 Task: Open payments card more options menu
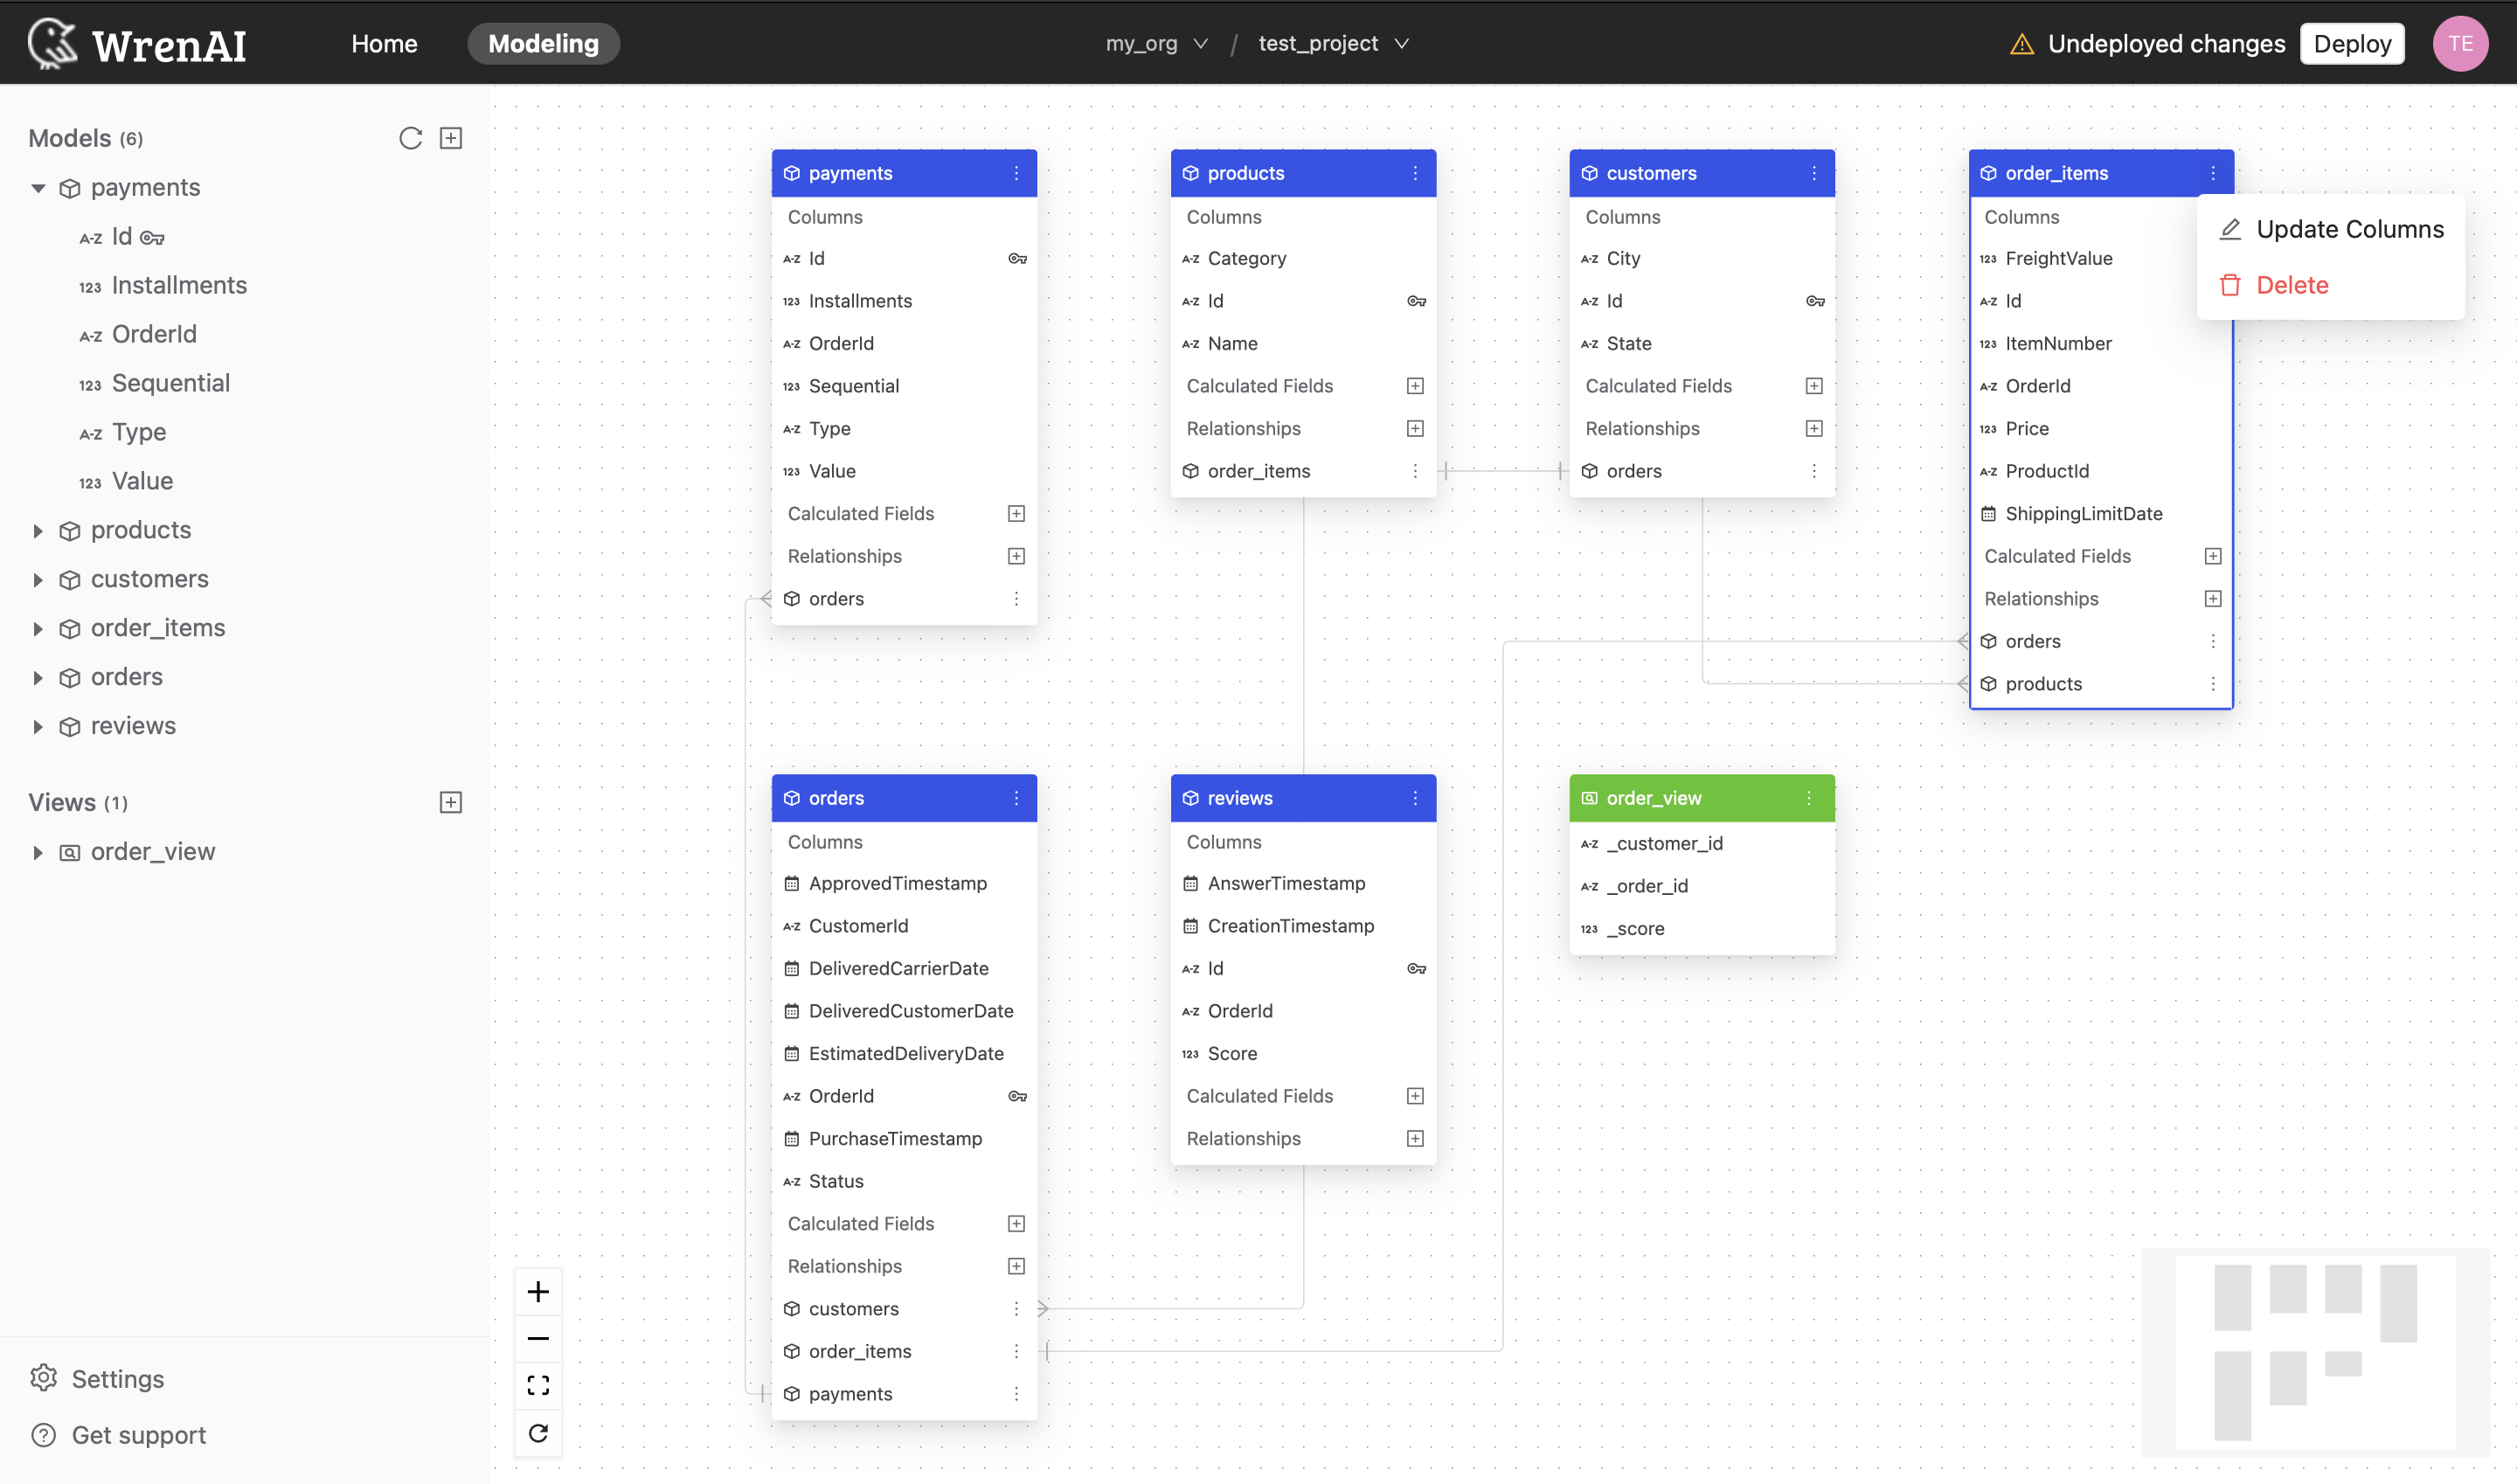tap(1016, 173)
